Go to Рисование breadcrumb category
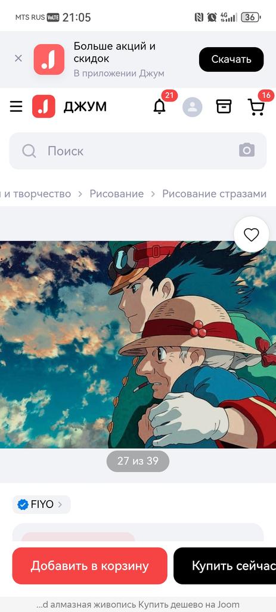Screen dimensions: 276x612 tap(116, 194)
